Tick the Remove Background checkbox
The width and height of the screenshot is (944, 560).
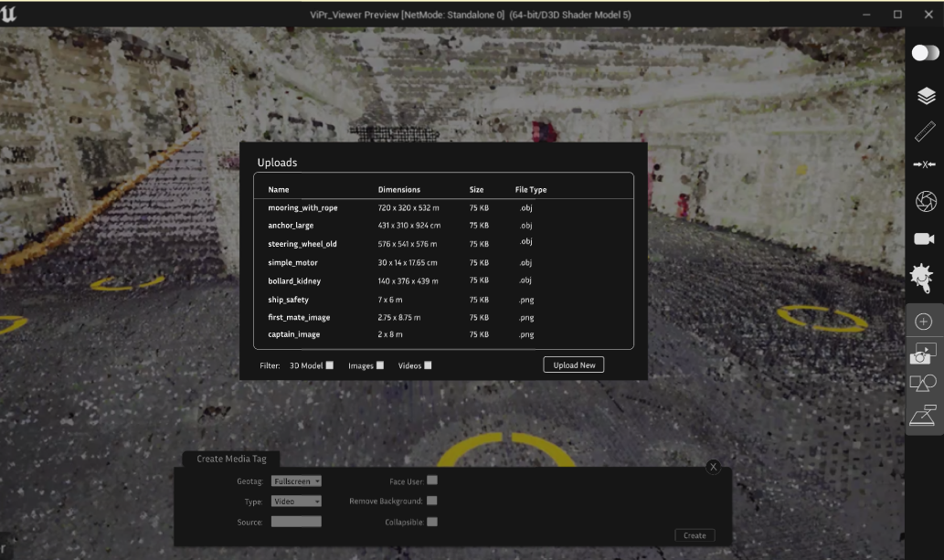(432, 501)
